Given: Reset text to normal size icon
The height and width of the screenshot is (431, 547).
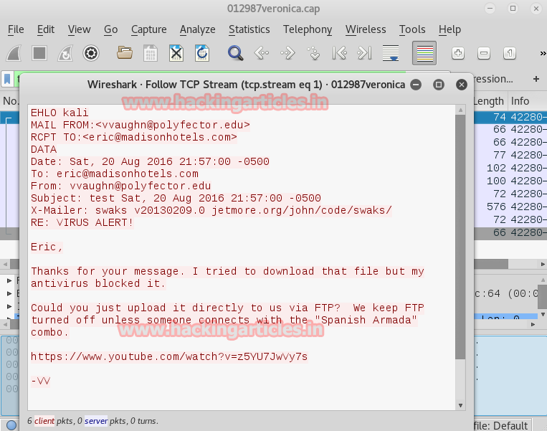Looking at the screenshot, I should pos(509,53).
